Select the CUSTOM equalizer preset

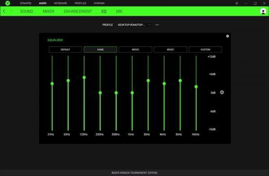[x=205, y=50]
